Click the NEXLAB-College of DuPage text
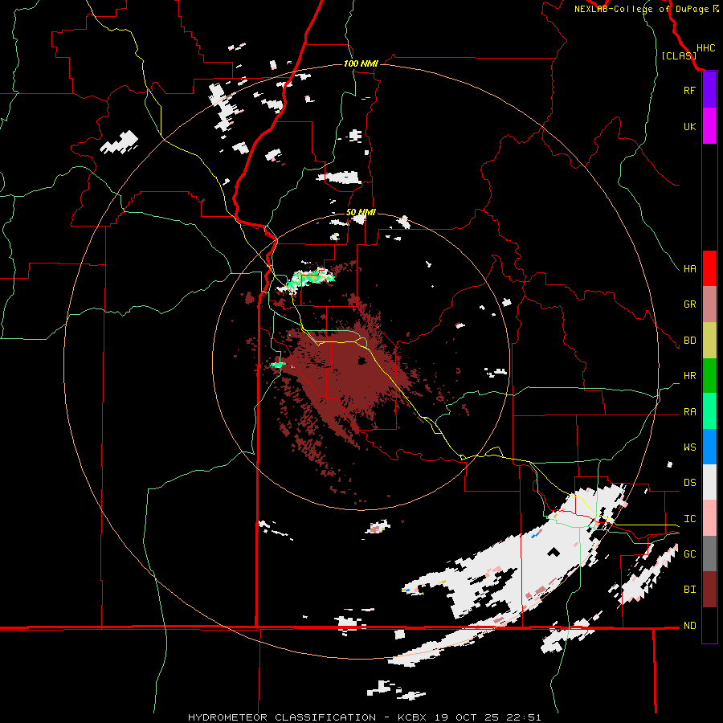 coord(641,9)
